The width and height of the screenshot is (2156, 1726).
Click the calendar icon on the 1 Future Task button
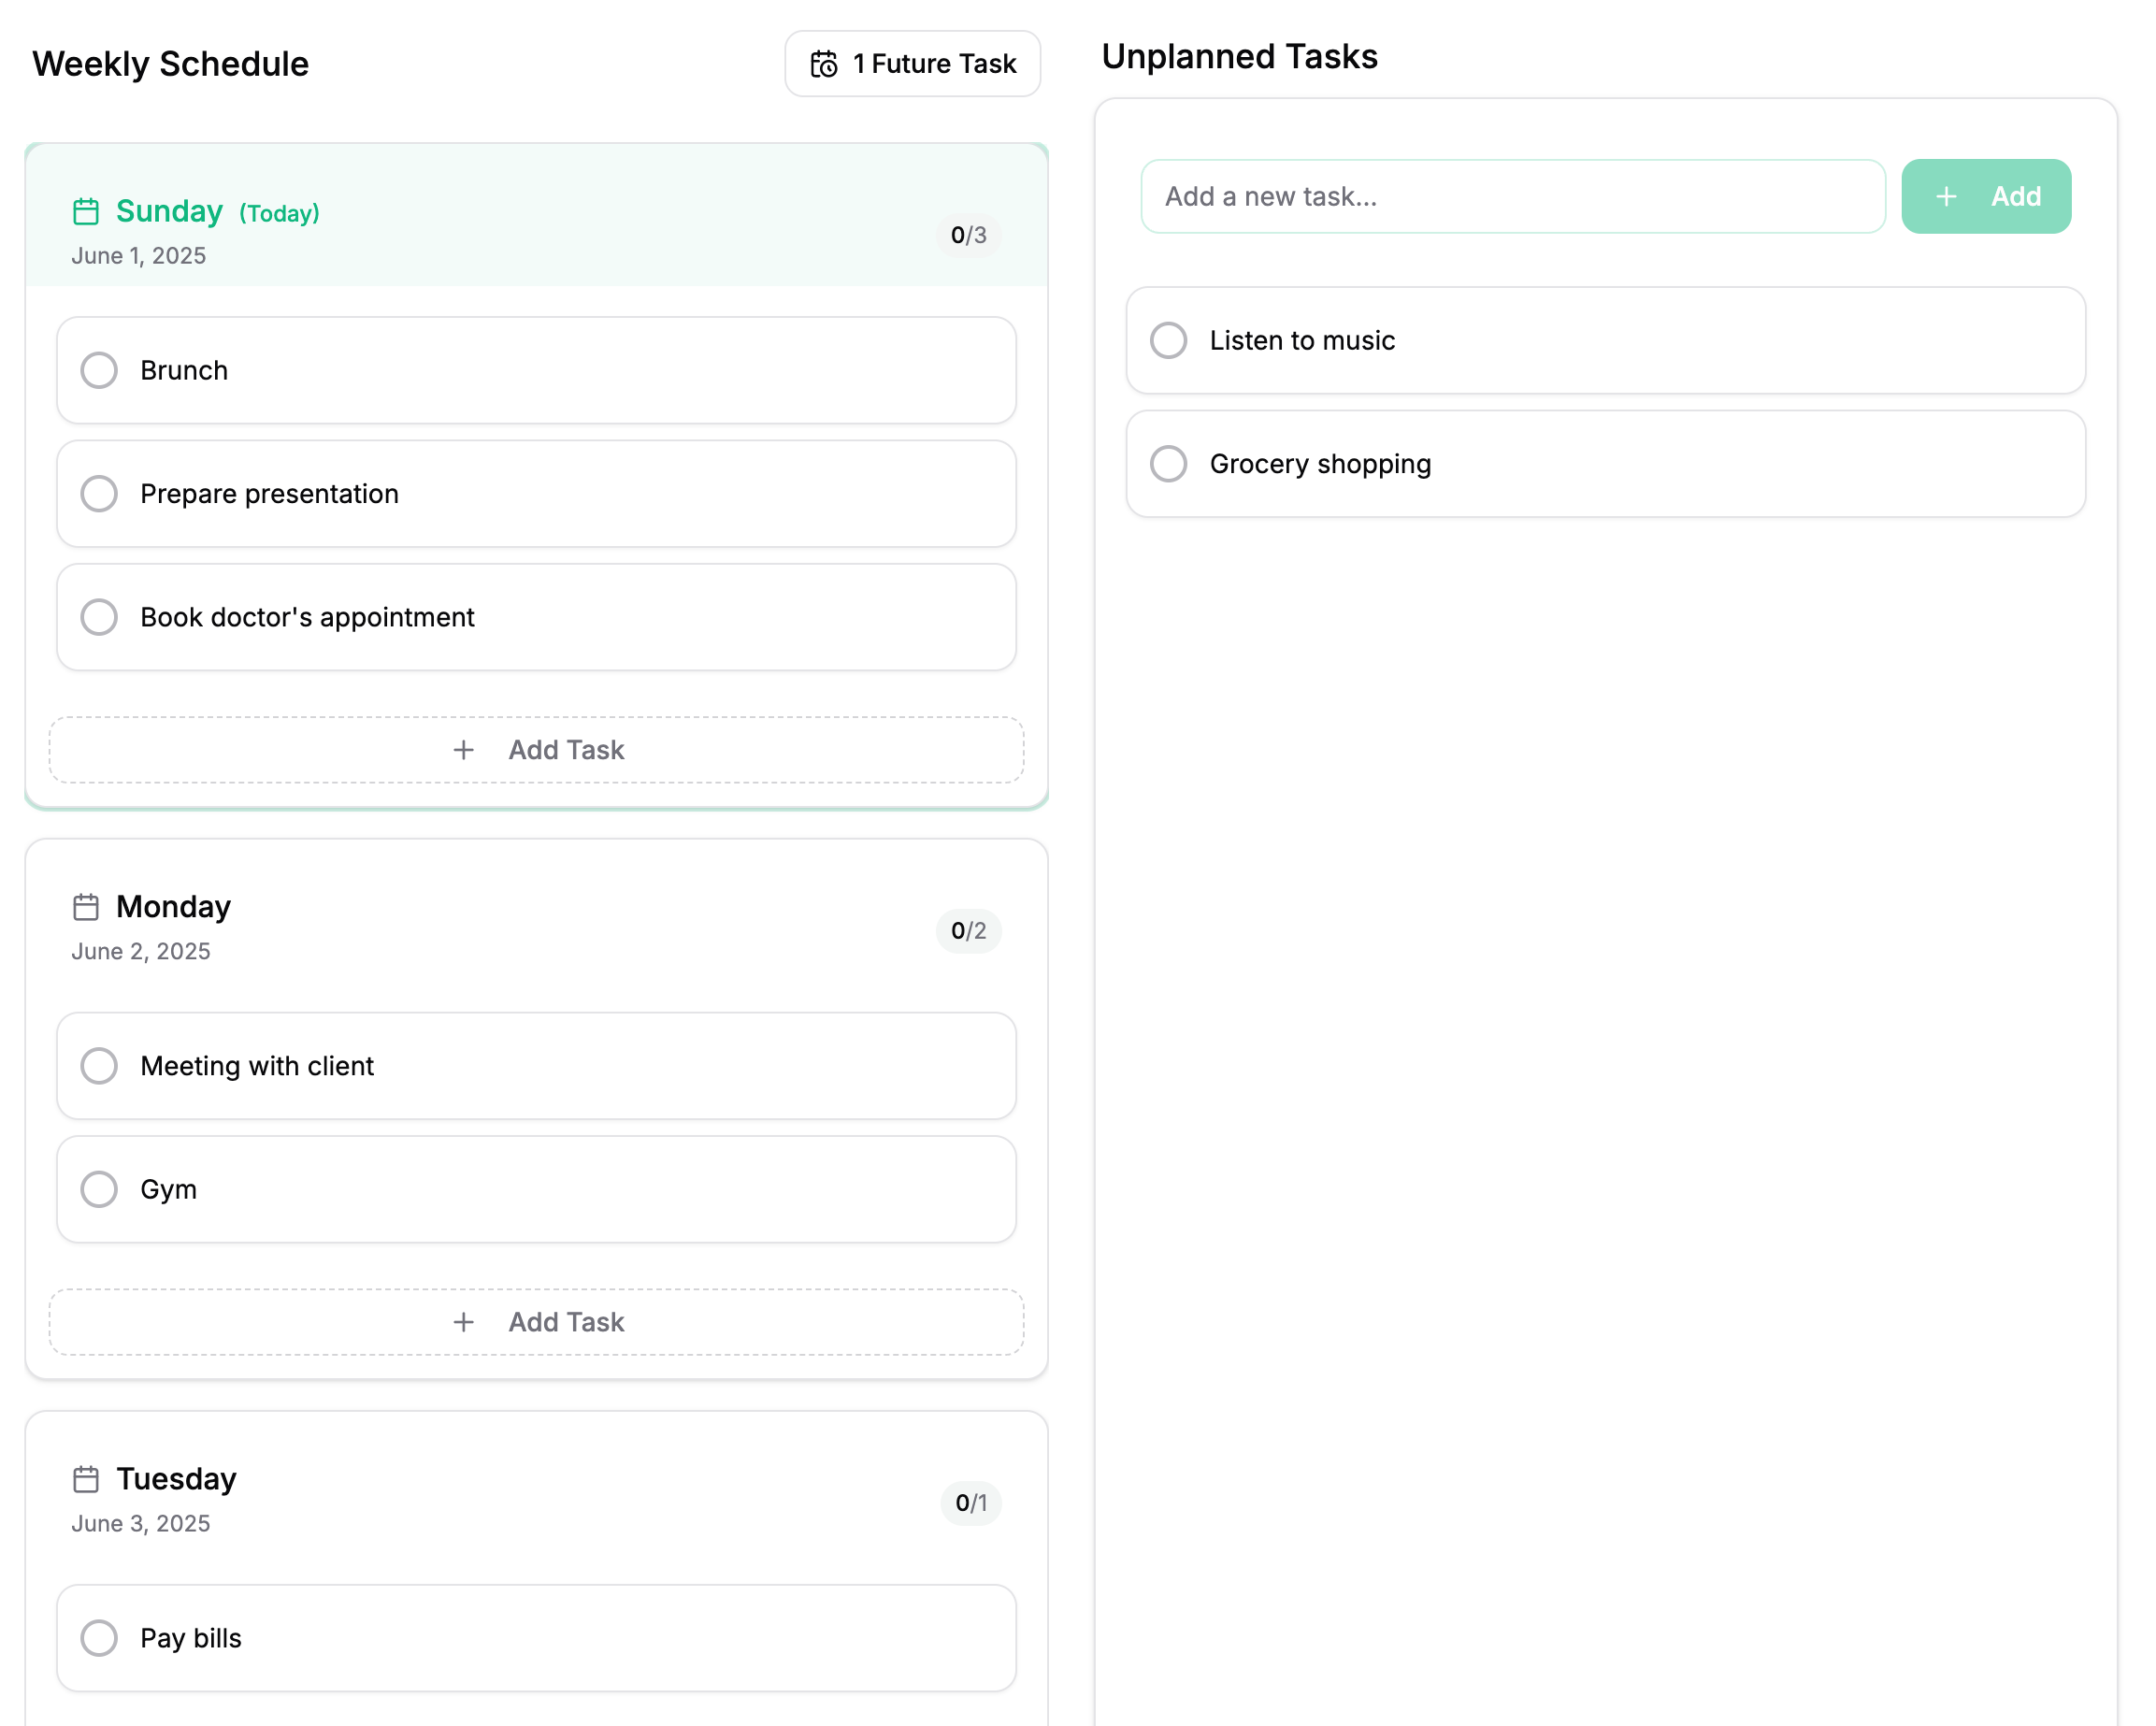coord(823,63)
